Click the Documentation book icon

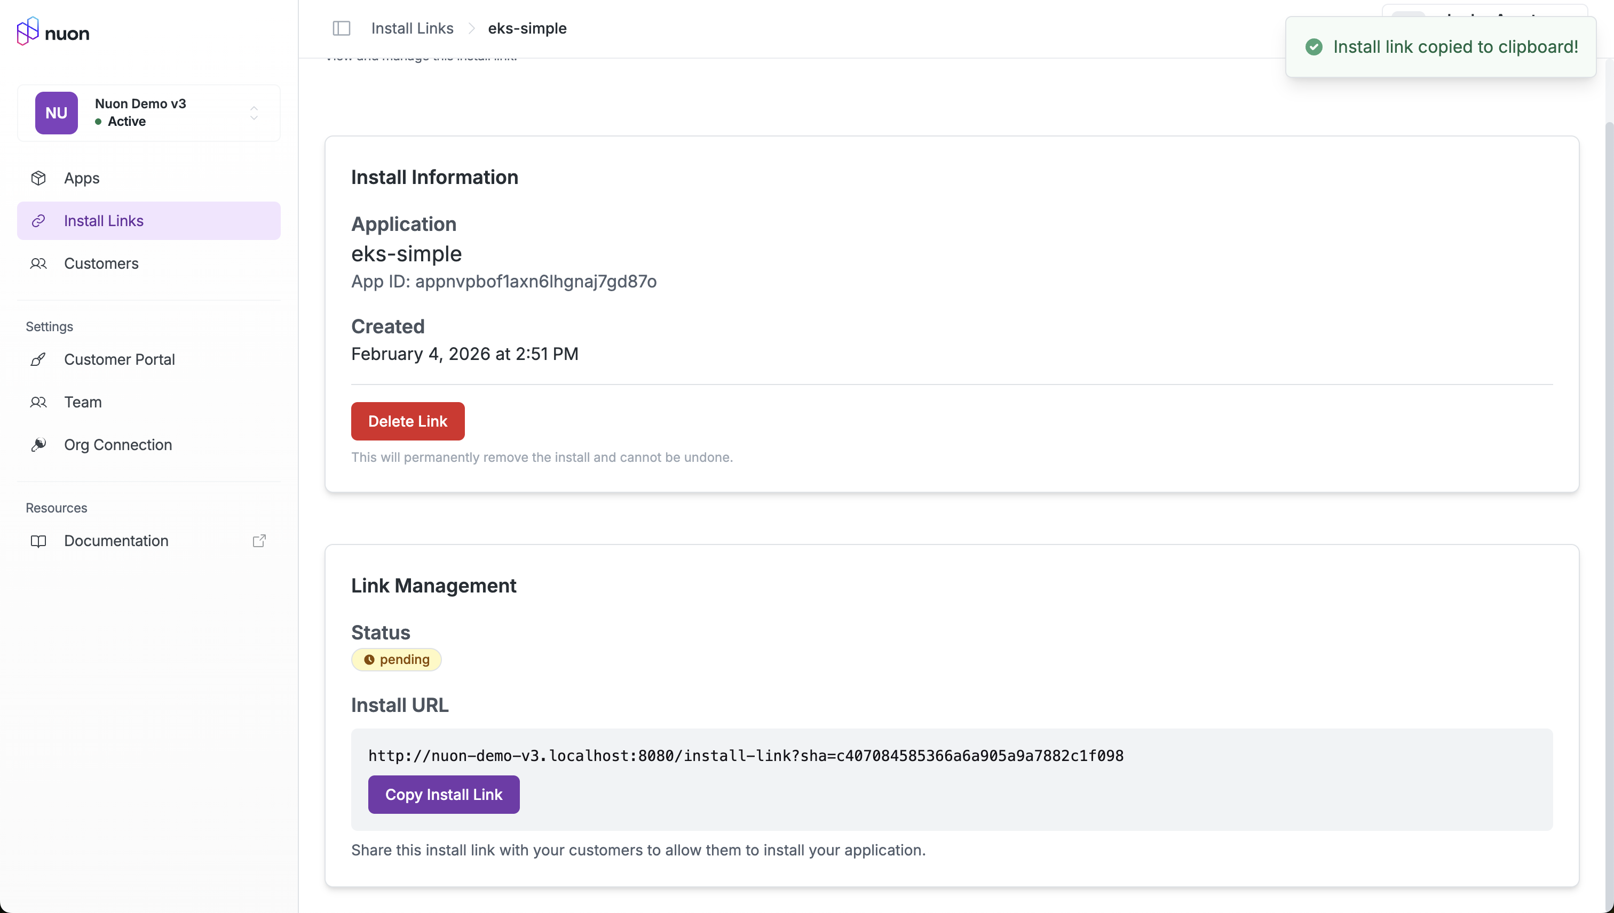tap(38, 541)
